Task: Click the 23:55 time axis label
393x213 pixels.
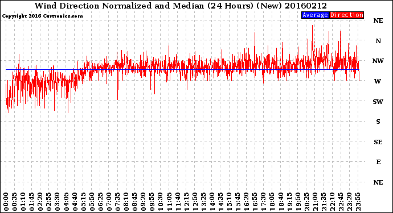Action: click(358, 202)
